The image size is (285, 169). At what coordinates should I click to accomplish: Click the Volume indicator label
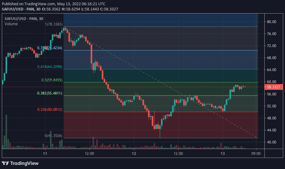pyautogui.click(x=11, y=24)
